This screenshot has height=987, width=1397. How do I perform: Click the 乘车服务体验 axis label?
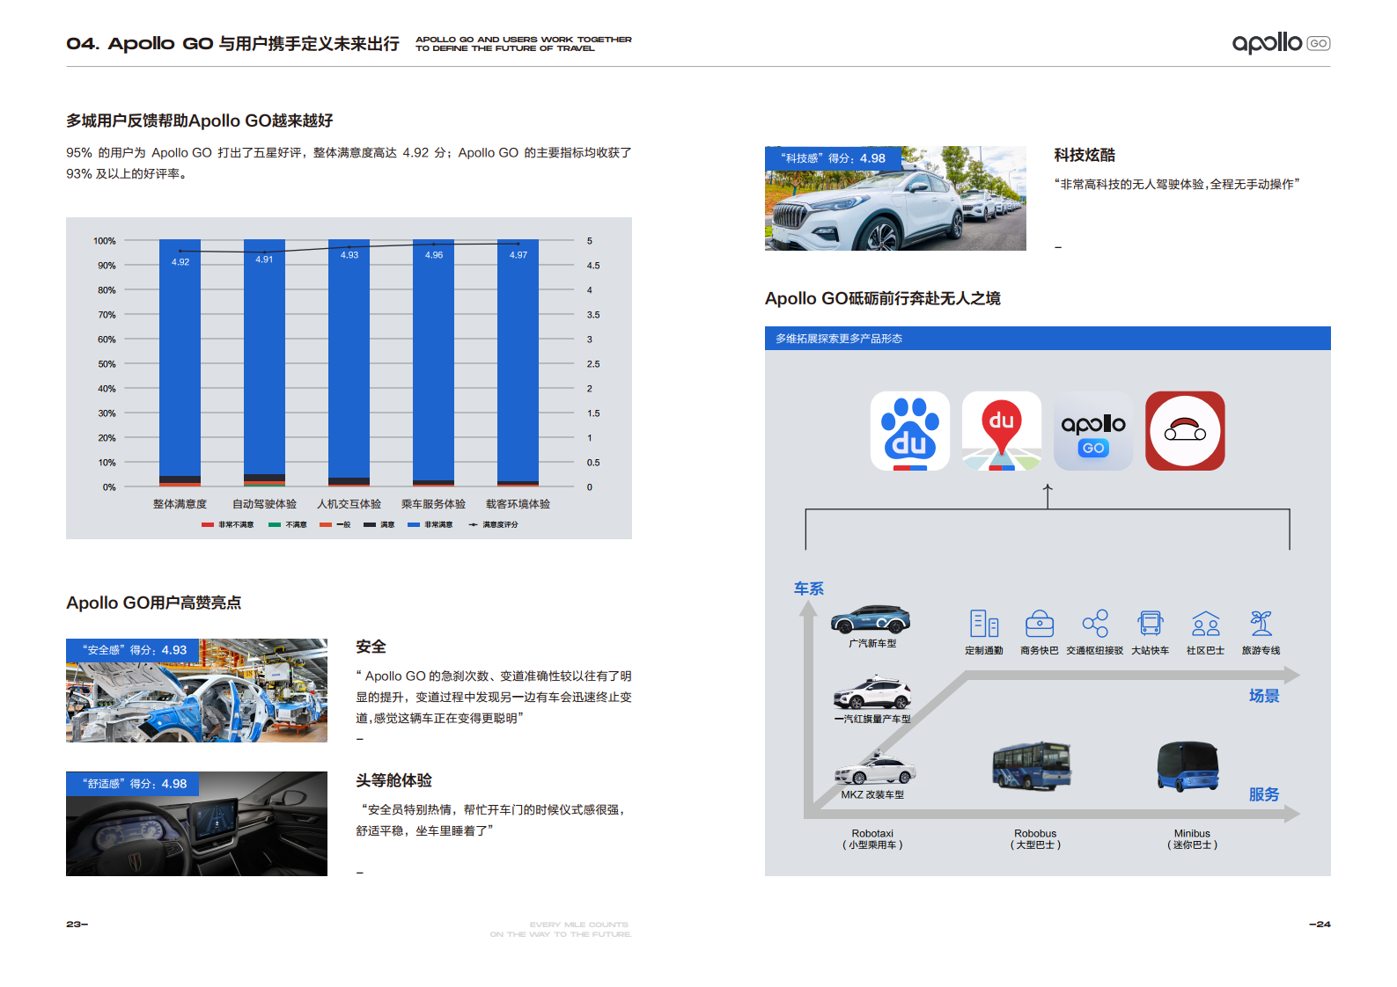pyautogui.click(x=433, y=504)
